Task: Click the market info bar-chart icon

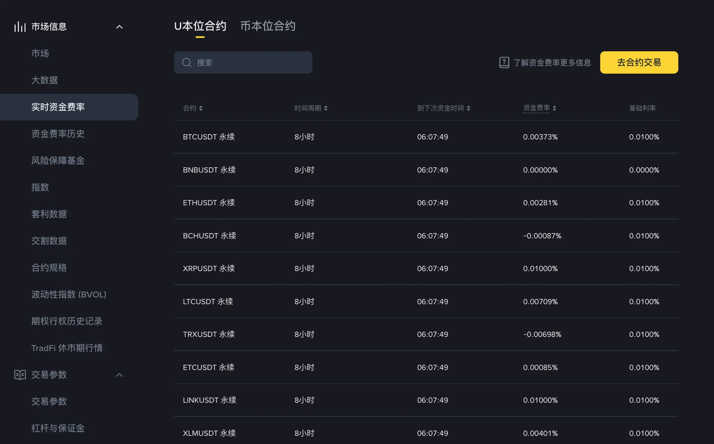Action: coord(20,27)
